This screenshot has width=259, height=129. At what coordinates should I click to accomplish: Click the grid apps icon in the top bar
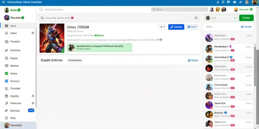coord(229,2)
